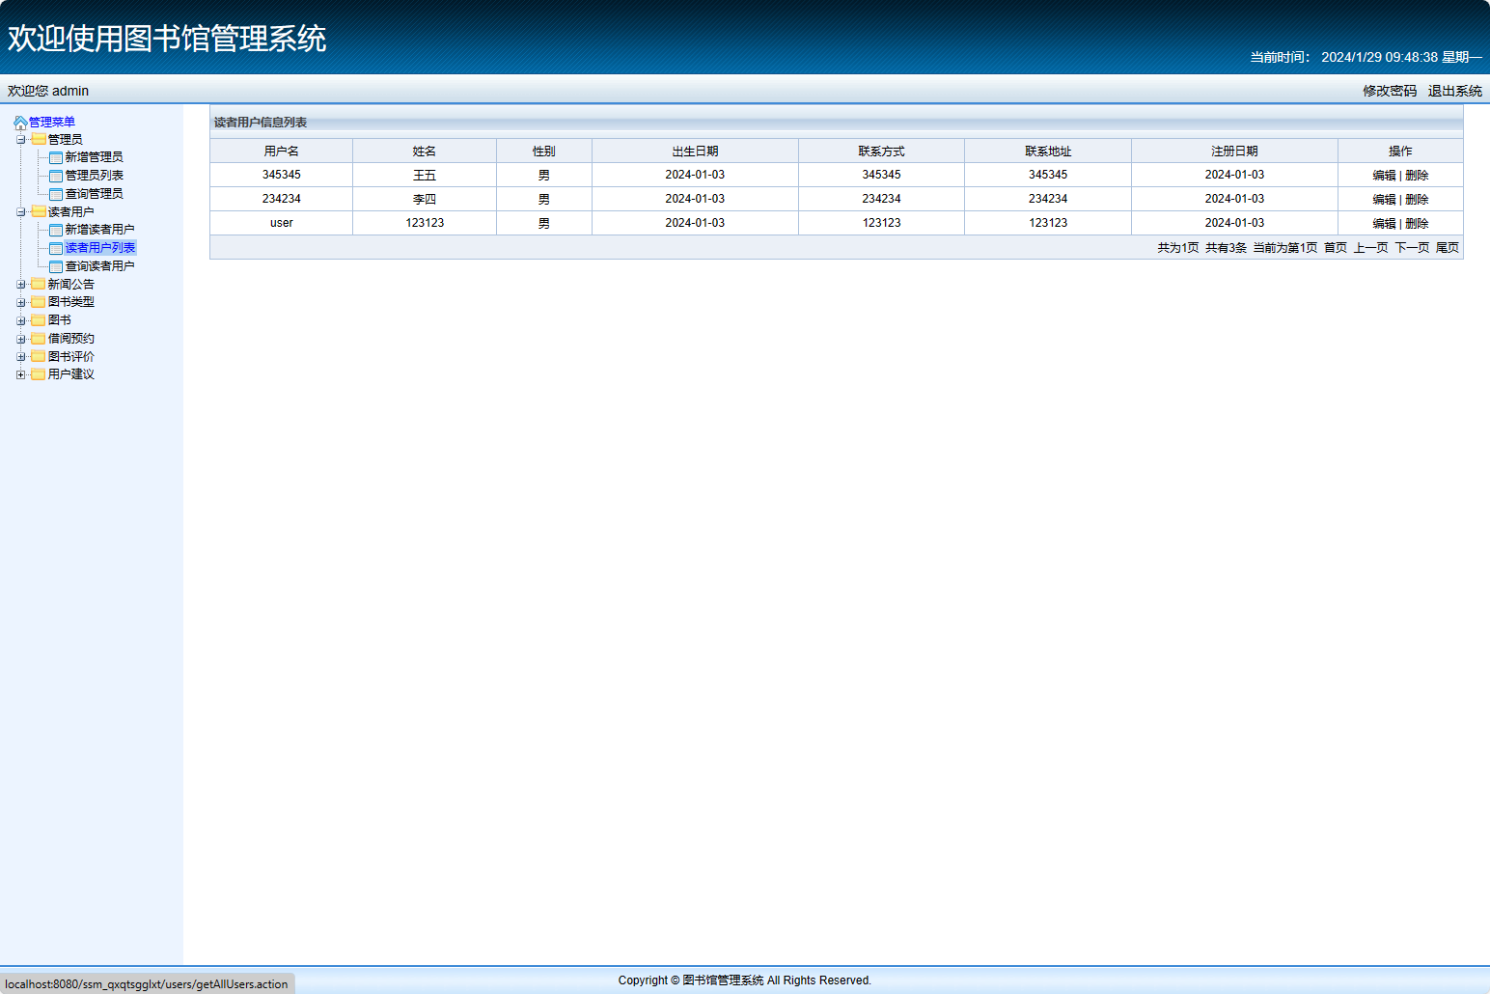Expand the 图书类型 tree node
This screenshot has height=994, width=1490.
coord(21,303)
